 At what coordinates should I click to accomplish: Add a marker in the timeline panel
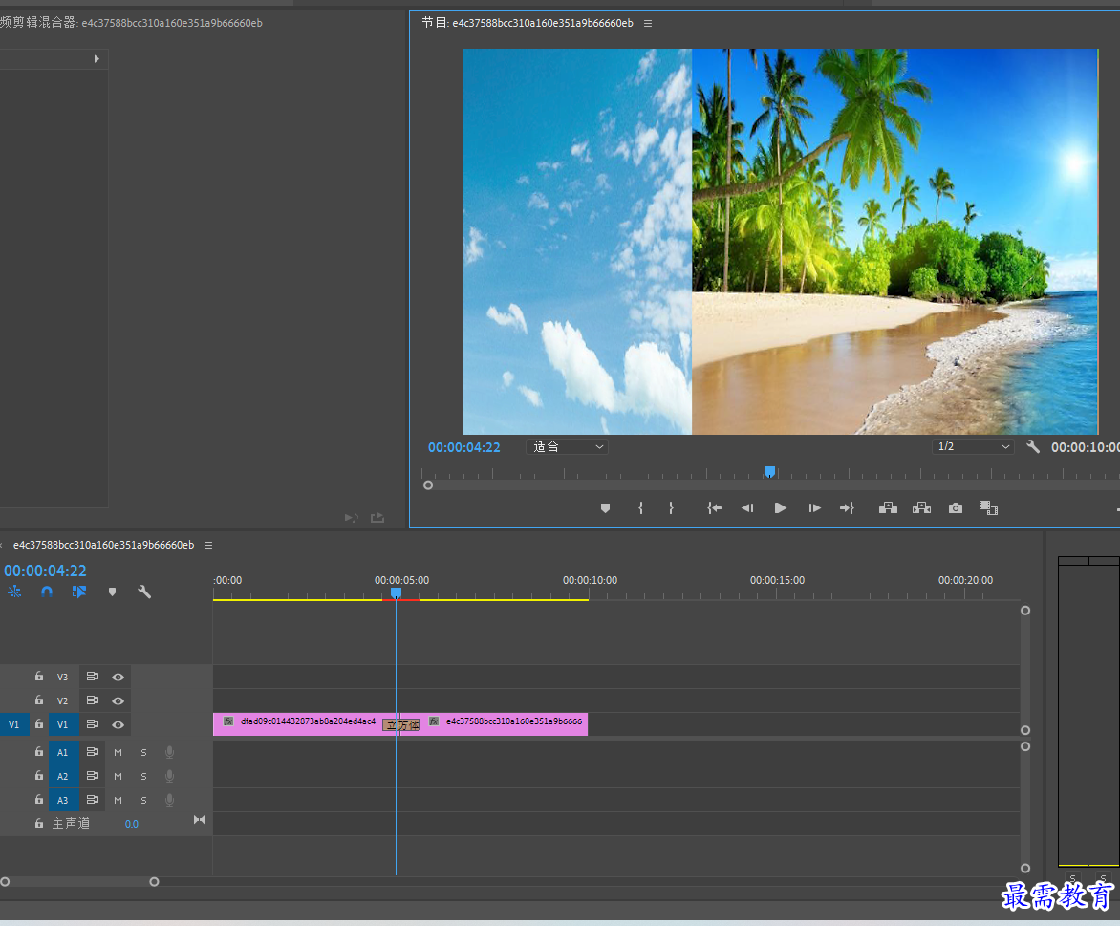112,592
